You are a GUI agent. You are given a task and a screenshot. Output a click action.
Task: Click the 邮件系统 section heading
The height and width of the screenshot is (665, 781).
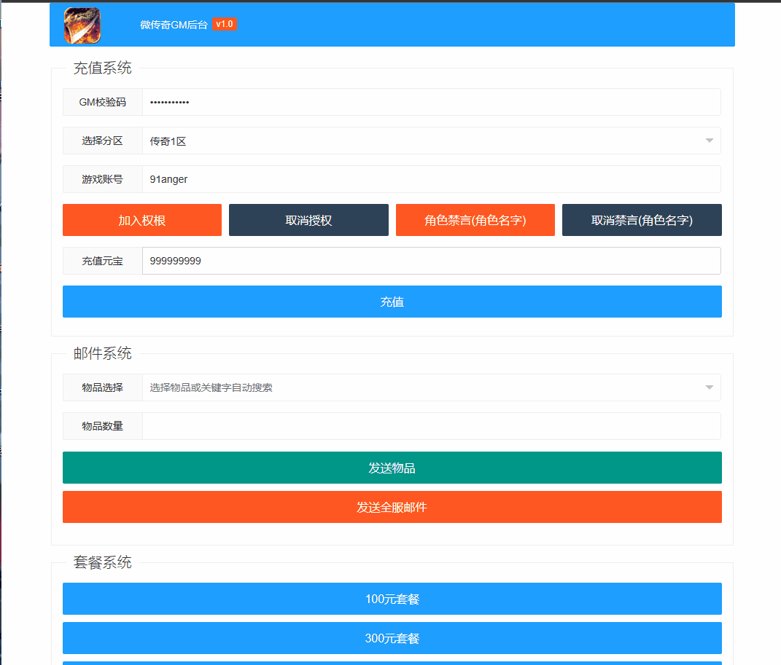(103, 354)
